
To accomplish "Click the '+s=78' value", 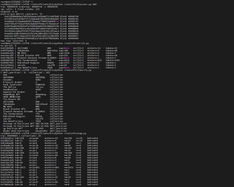I will 79,138.
